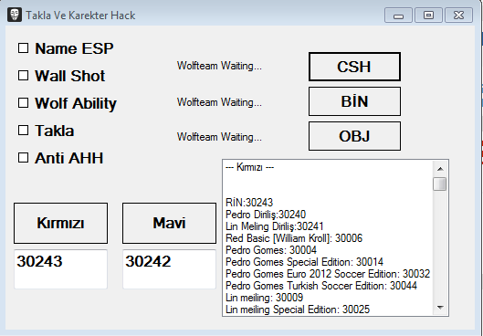Click 'Wolfteam Waiting...' label beside OBJ
Image resolution: width=483 pixels, height=336 pixels.
pyautogui.click(x=219, y=137)
